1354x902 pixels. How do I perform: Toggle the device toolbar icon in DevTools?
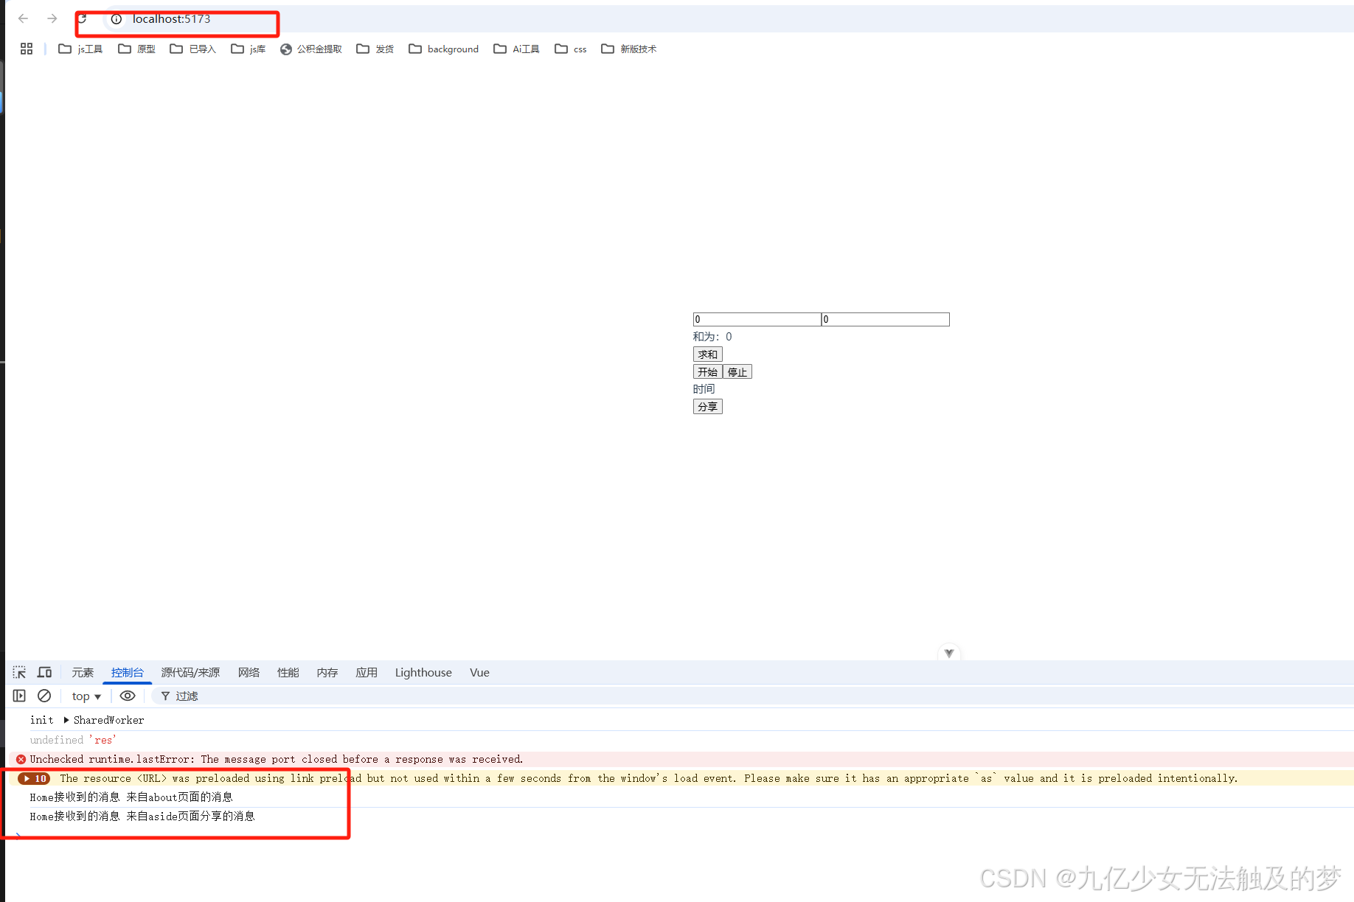pyautogui.click(x=44, y=672)
